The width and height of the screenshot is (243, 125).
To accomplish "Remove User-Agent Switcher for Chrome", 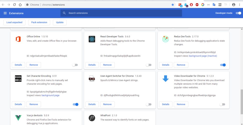I will click(107, 104).
